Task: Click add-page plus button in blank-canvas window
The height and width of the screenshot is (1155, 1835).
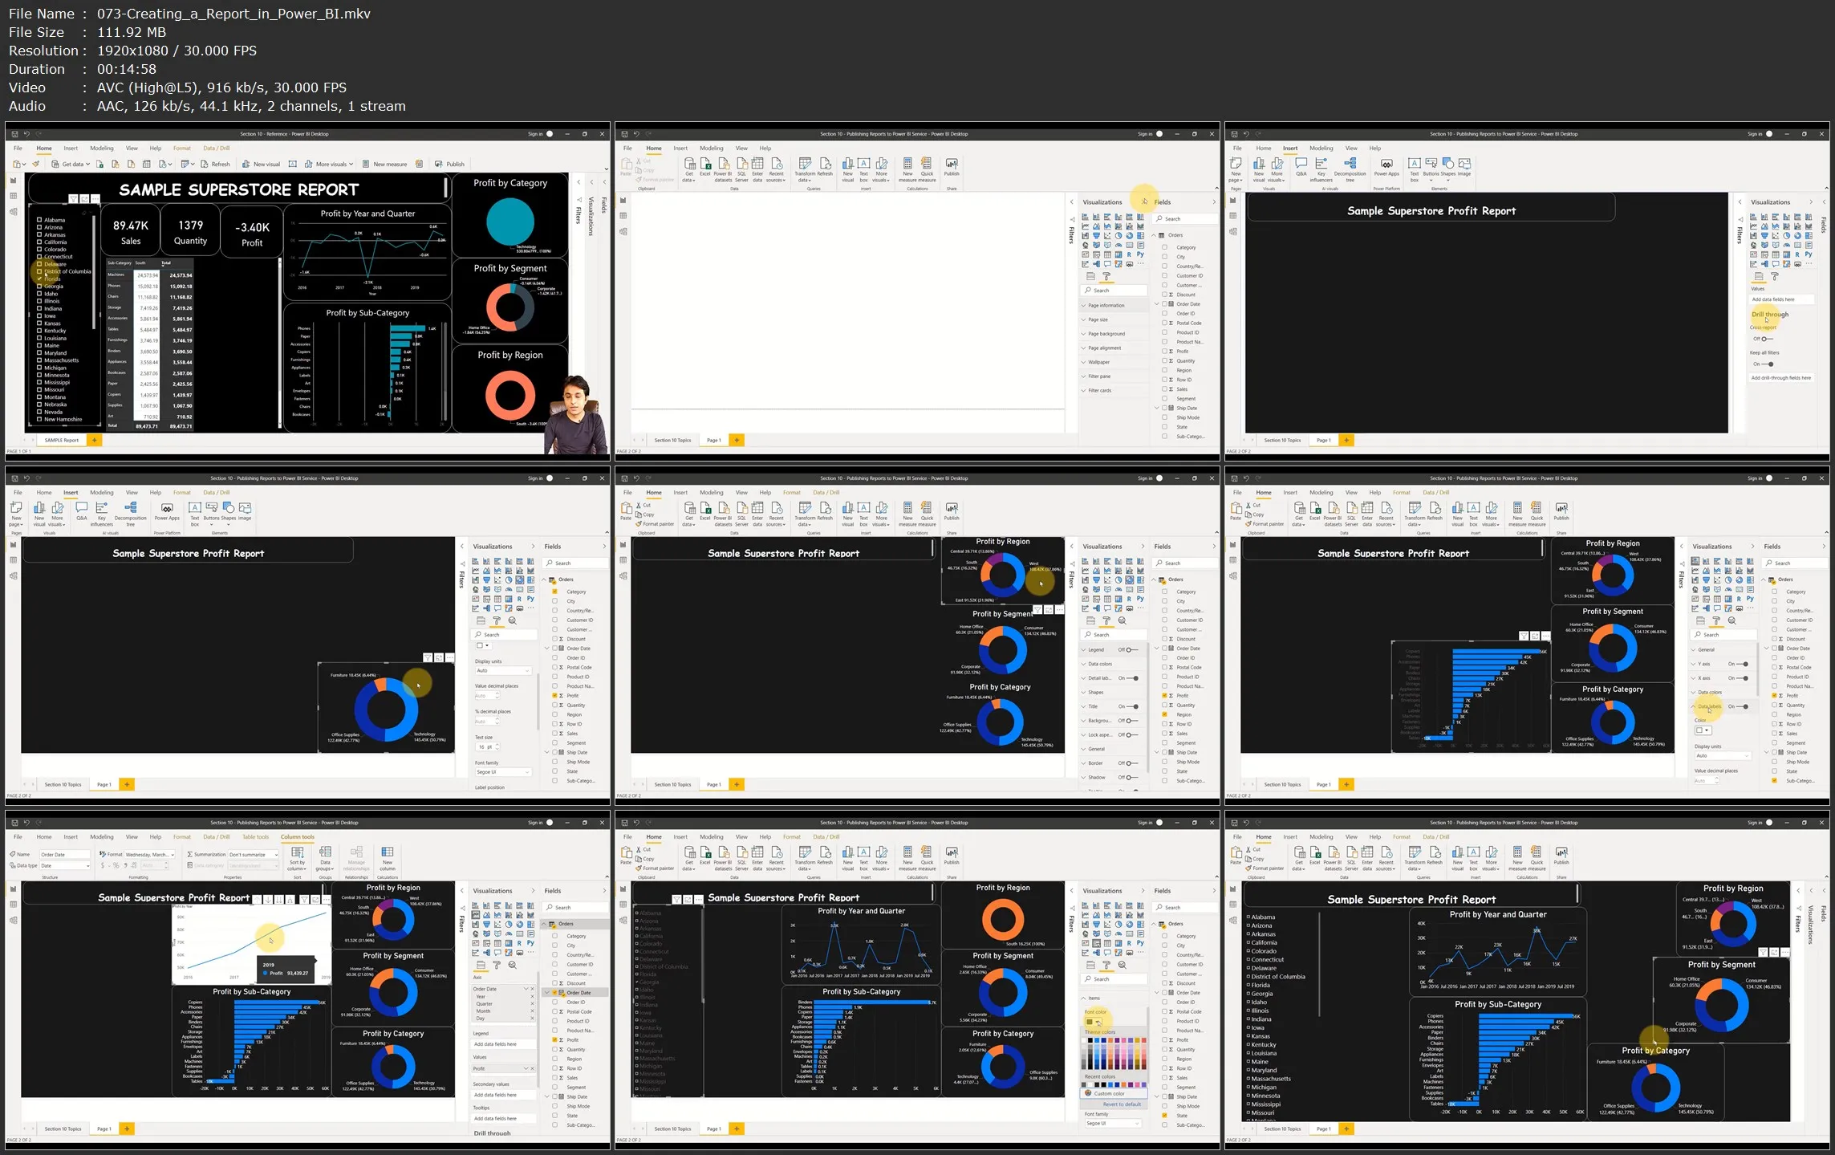Action: pos(737,440)
